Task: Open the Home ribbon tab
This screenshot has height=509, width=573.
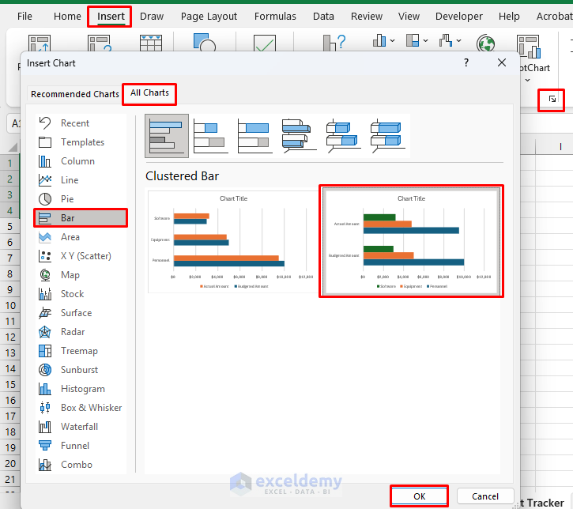Action: [x=67, y=17]
